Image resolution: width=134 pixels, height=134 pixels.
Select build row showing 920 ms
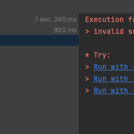pos(39,30)
